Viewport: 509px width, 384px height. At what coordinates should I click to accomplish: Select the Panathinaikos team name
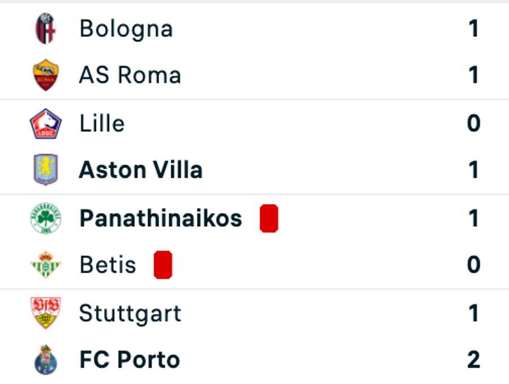pyautogui.click(x=161, y=218)
